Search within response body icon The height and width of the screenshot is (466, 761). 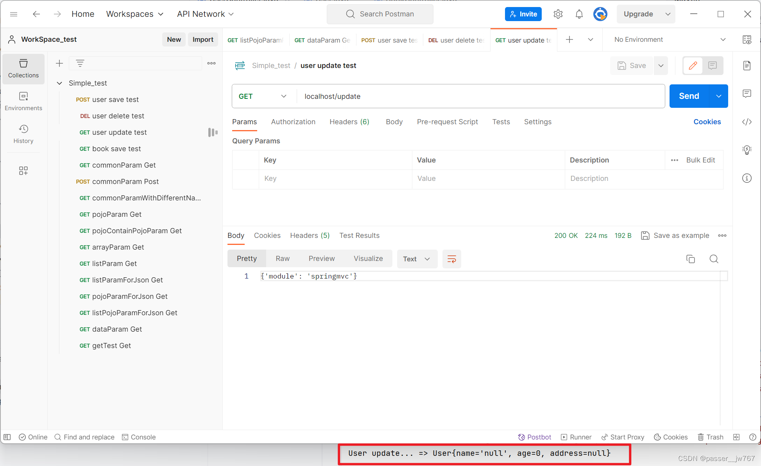(714, 259)
